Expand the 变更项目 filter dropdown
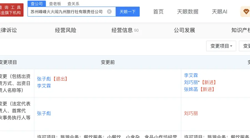The width and height of the screenshot is (250, 138). point(221,46)
